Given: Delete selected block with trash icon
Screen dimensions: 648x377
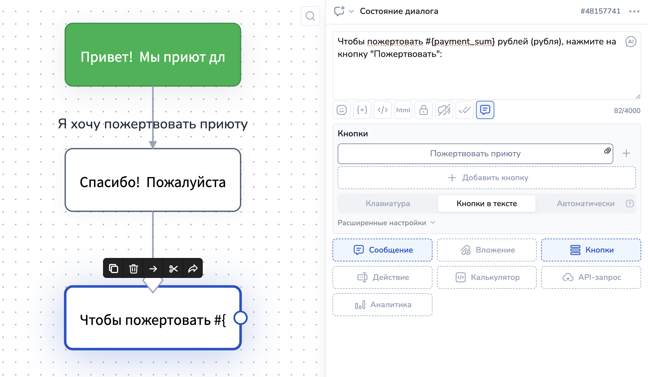Looking at the screenshot, I should pos(133,268).
